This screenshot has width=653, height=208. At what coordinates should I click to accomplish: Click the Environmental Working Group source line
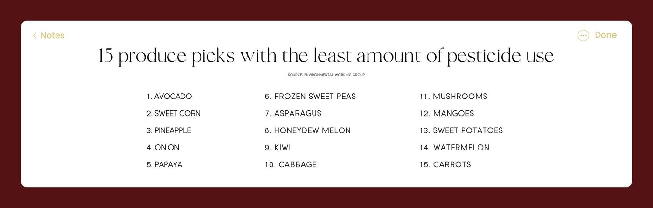click(x=326, y=75)
